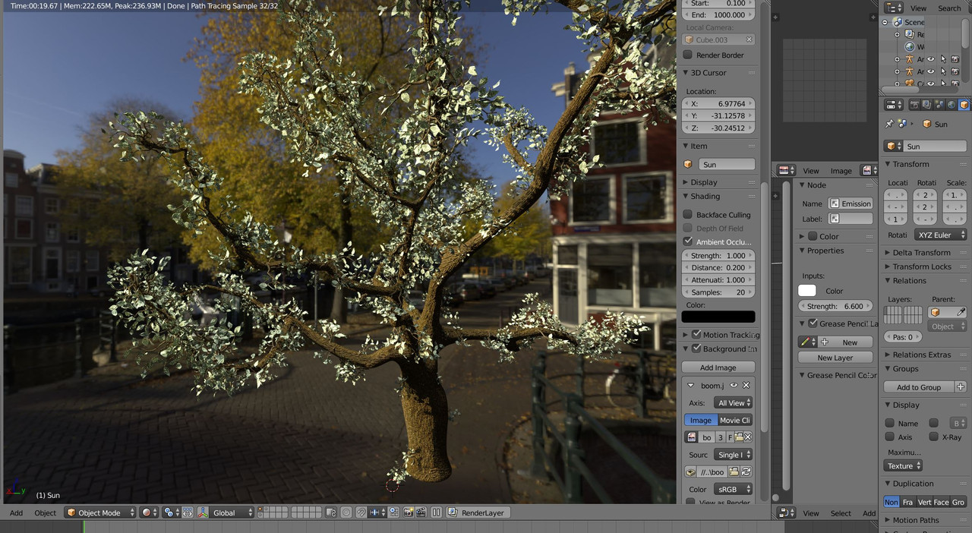Viewport: 972px width, 533px height.
Task: Open the Scene properties tab
Action: [x=939, y=105]
